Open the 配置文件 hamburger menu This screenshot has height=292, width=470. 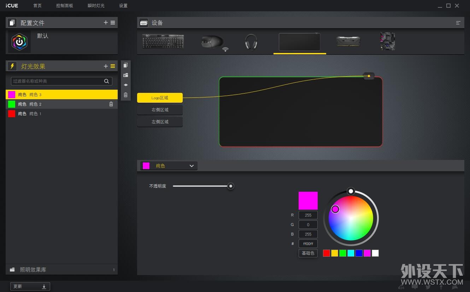coord(113,23)
